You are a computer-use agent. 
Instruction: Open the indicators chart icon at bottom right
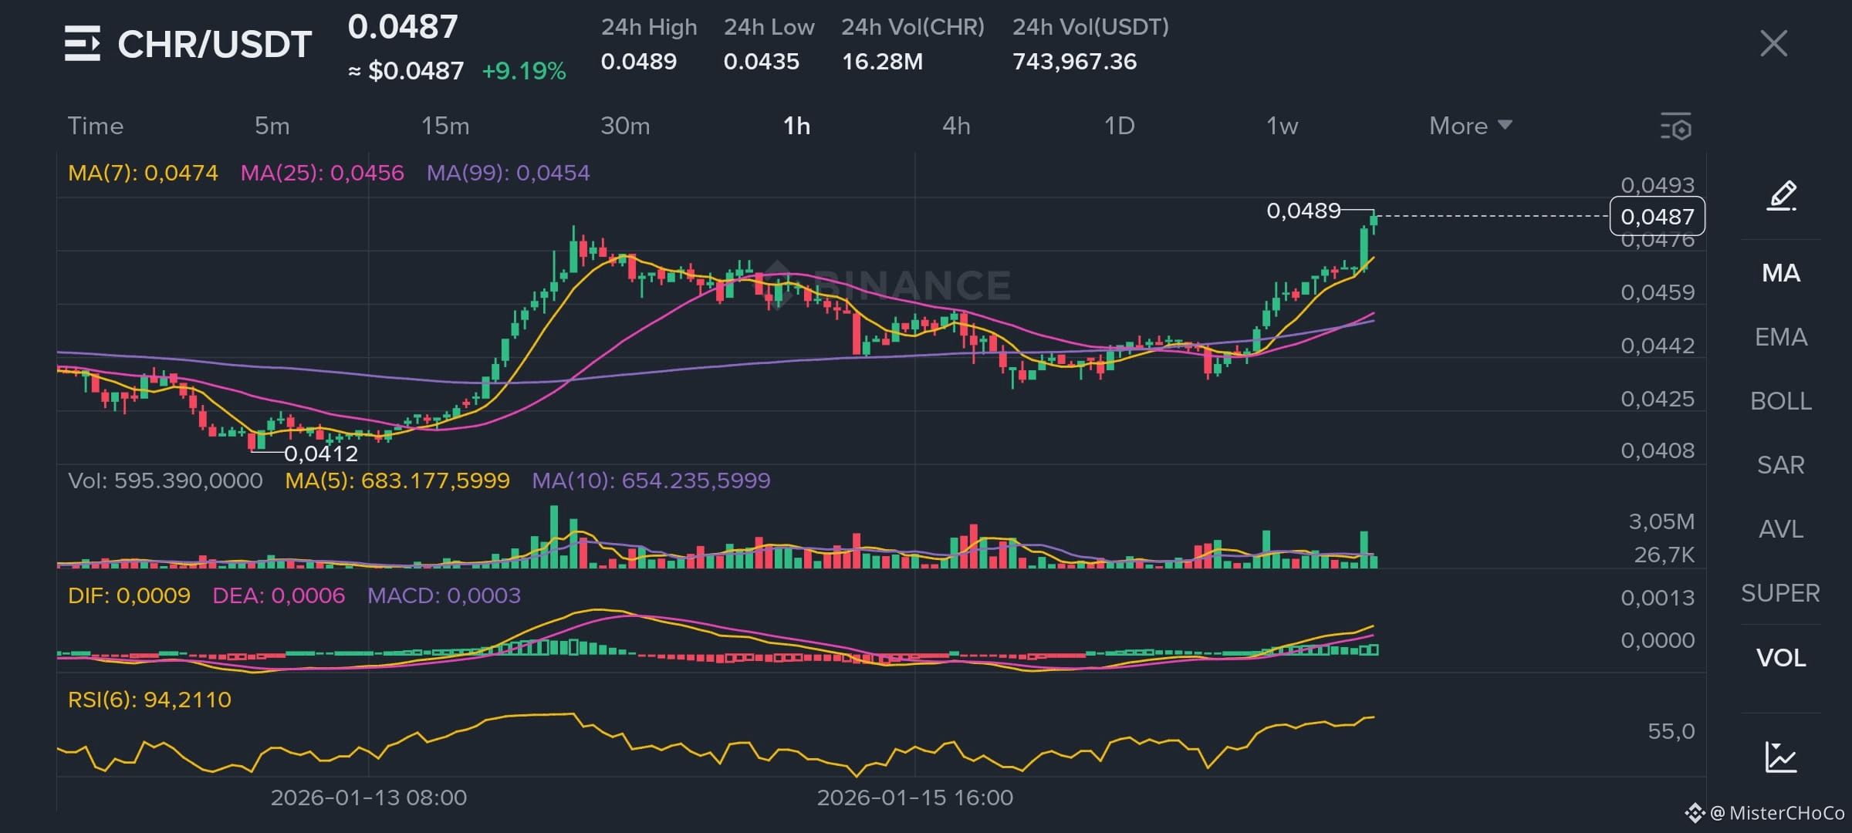point(1781,757)
